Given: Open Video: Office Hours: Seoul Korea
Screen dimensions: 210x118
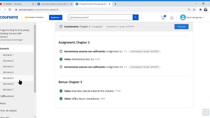Looking at the screenshot, I should coord(82,99).
